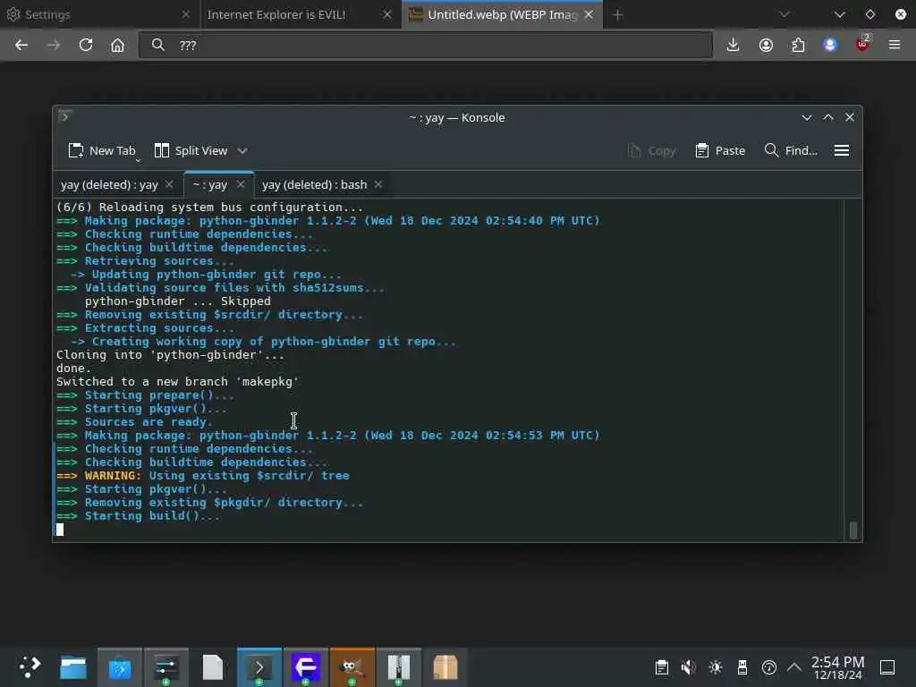Screen dimensions: 916x687
Task: Expand the browser list-all-tabs chevron
Action: (785, 14)
